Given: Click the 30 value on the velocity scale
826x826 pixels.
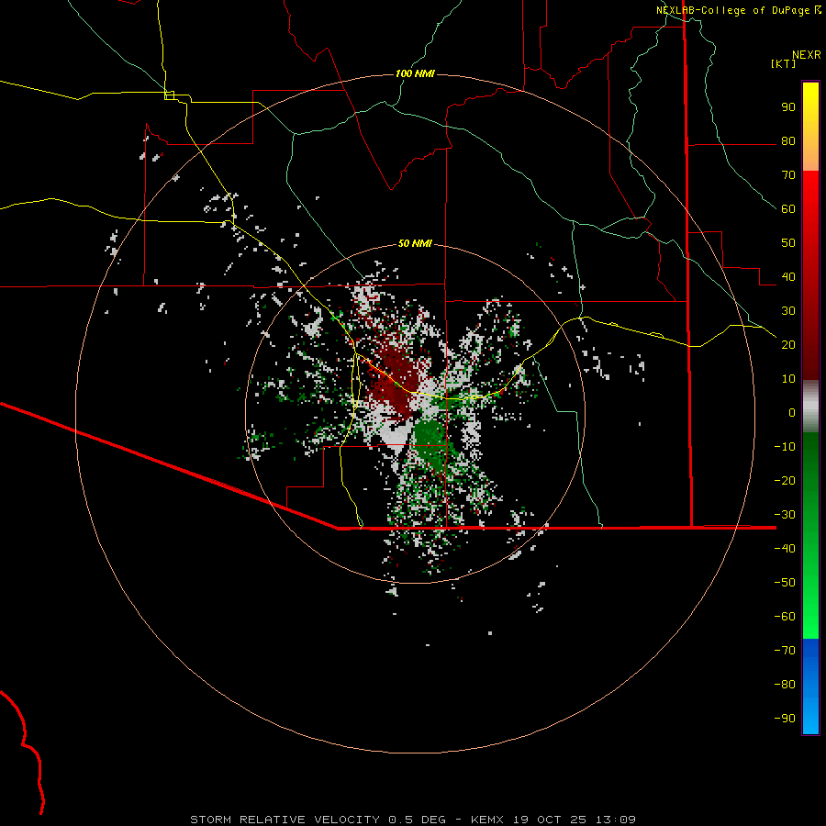Looking at the screenshot, I should pos(788,311).
